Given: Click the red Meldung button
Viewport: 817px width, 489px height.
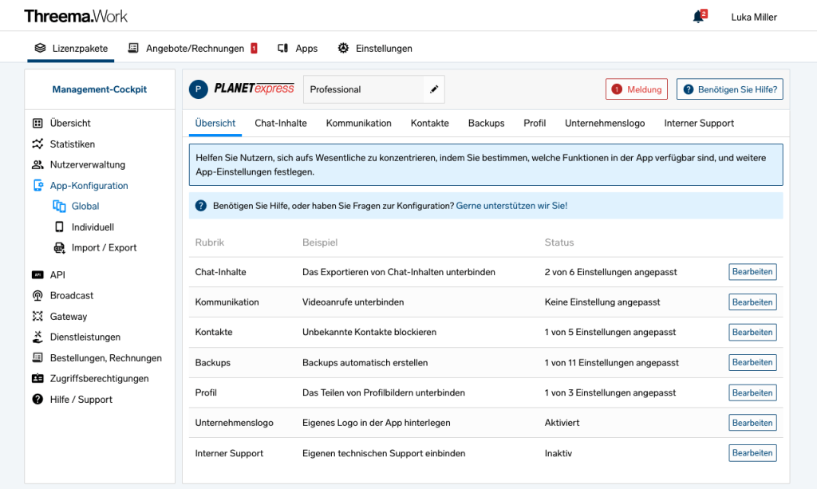Looking at the screenshot, I should pyautogui.click(x=636, y=89).
